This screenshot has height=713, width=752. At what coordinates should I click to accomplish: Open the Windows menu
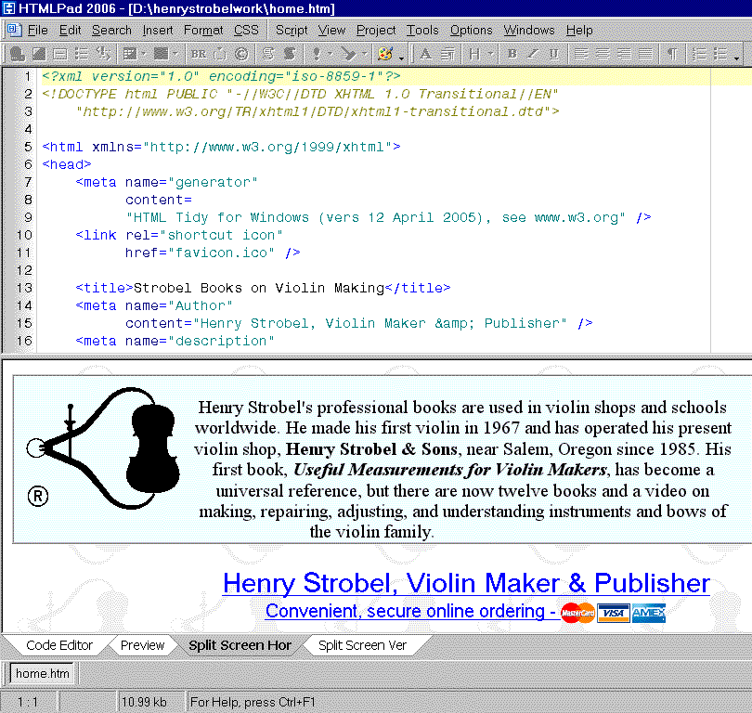tap(529, 31)
